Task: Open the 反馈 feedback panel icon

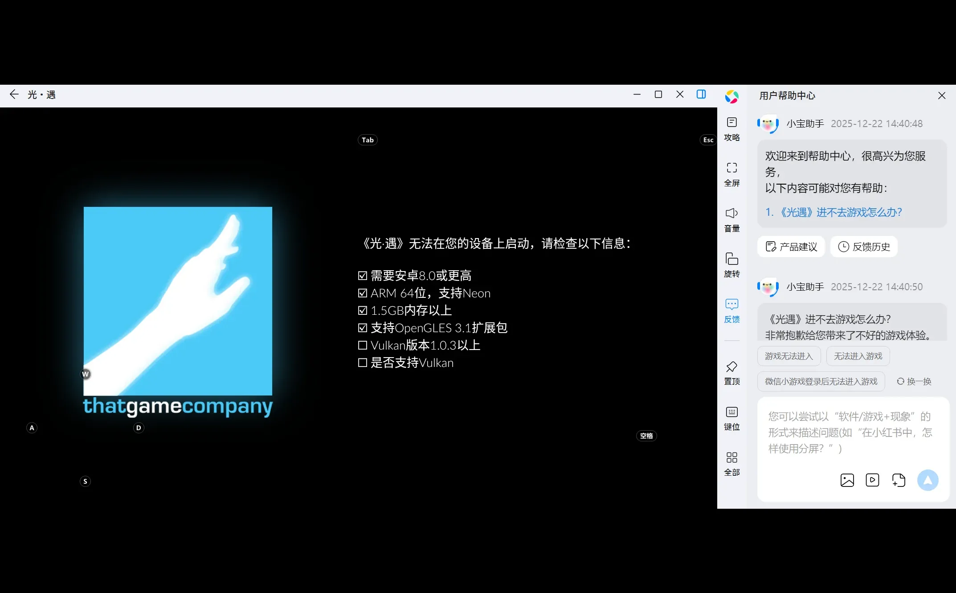Action: [x=731, y=310]
